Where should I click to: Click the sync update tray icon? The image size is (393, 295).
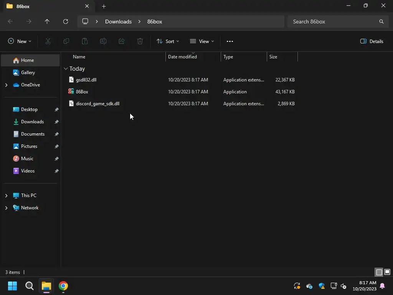[297, 286]
